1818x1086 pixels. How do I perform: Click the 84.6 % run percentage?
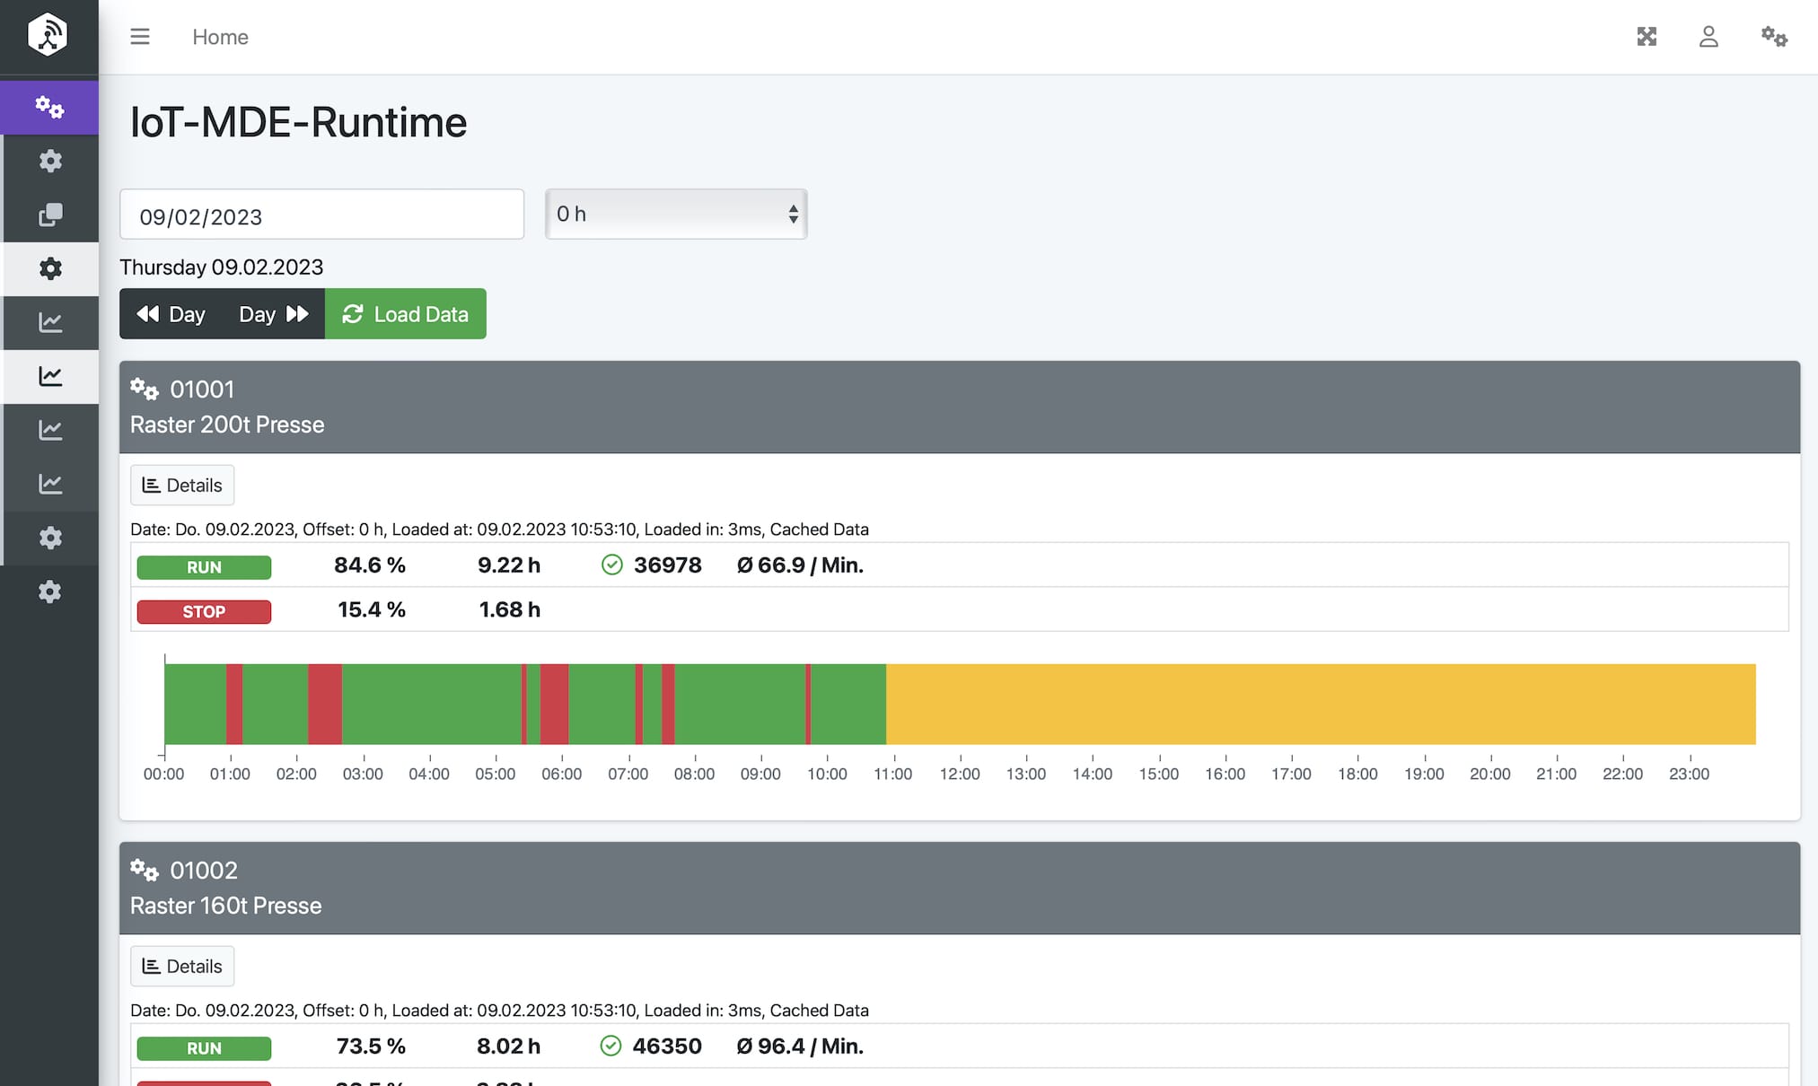370,565
